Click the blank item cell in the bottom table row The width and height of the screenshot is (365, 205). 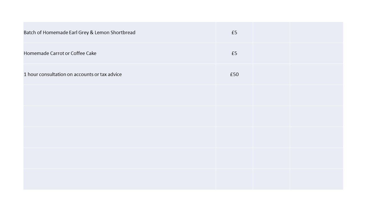[119, 179]
